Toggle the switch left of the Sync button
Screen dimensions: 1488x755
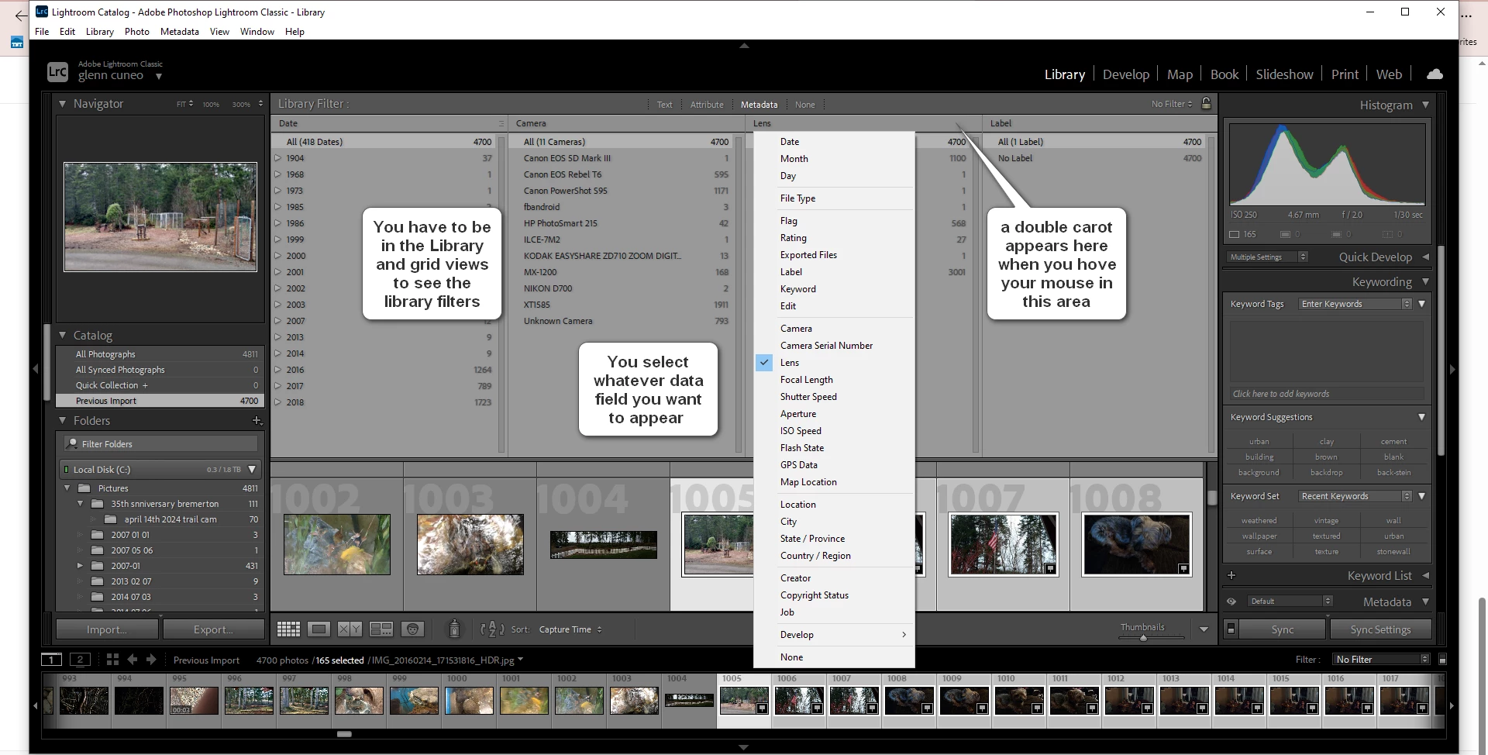(x=1230, y=629)
